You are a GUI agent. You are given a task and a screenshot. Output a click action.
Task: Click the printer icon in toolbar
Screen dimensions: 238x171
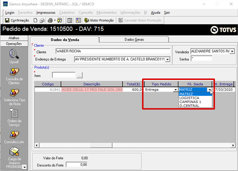click(50, 20)
